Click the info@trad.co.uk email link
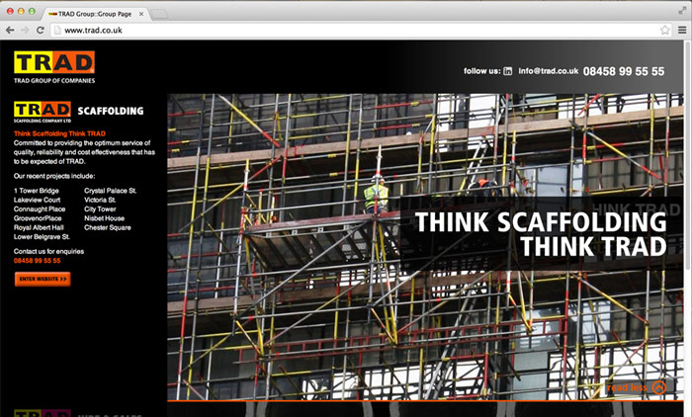The image size is (692, 417). tap(548, 71)
